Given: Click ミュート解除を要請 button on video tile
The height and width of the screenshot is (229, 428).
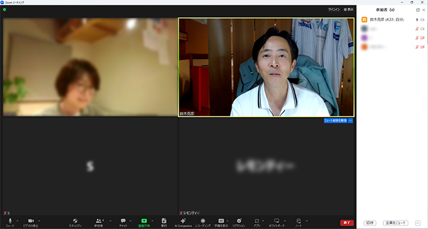Looking at the screenshot, I should [336, 121].
